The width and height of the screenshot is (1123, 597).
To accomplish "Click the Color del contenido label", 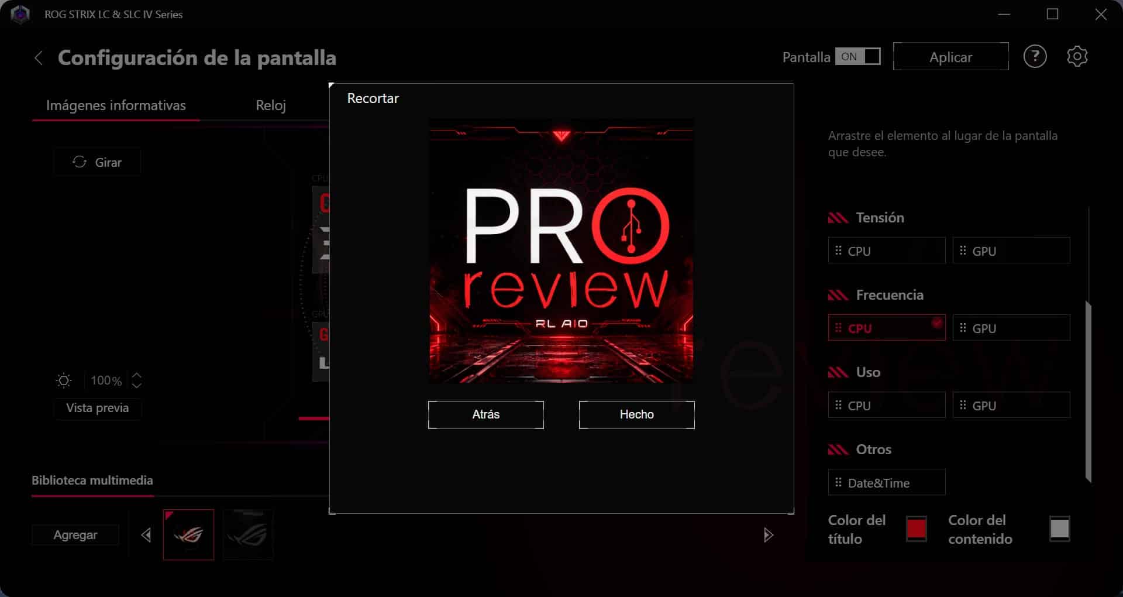I will 980,529.
